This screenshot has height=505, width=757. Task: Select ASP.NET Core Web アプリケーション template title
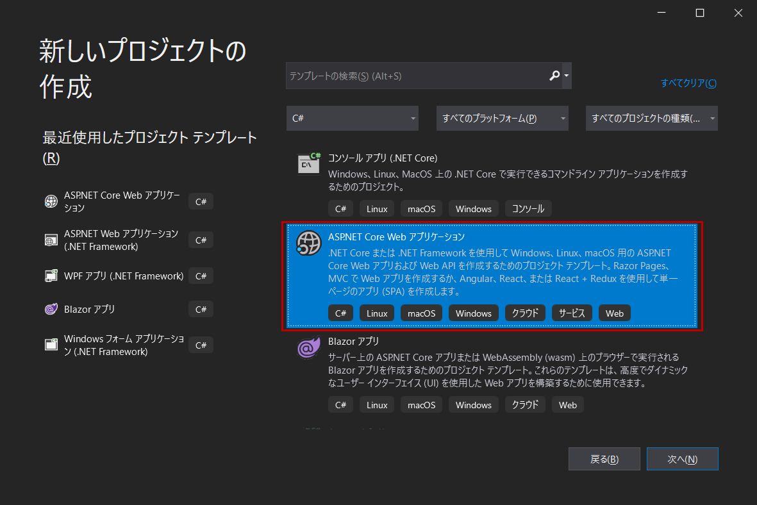396,236
